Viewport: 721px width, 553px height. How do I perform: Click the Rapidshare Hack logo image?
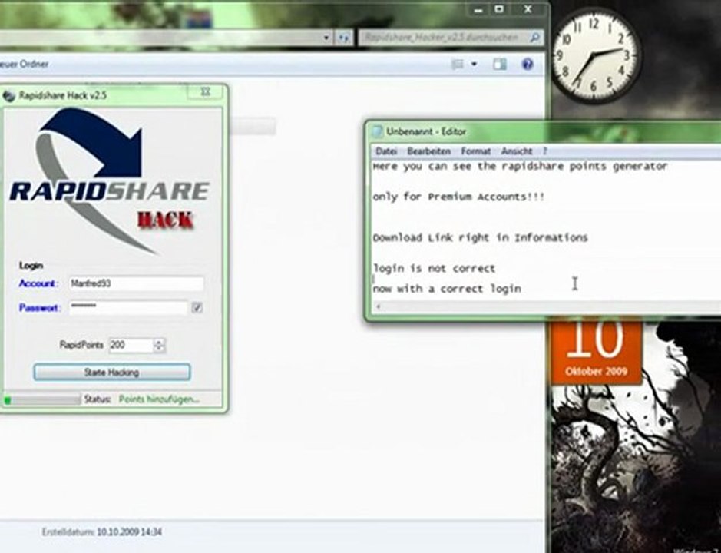pyautogui.click(x=111, y=182)
